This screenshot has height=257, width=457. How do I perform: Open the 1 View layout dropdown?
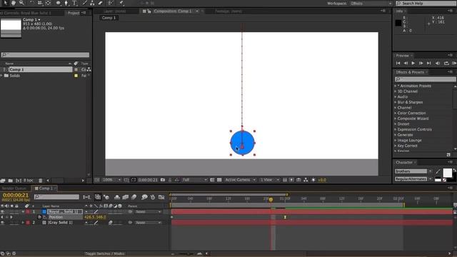(269, 180)
